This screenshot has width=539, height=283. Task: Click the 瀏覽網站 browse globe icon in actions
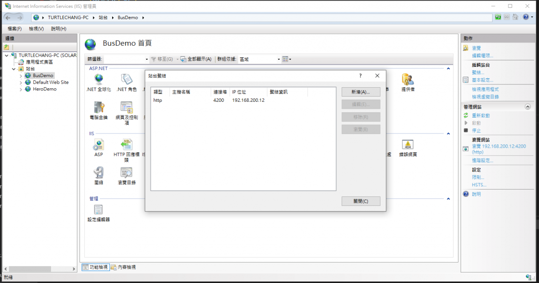coord(465,149)
